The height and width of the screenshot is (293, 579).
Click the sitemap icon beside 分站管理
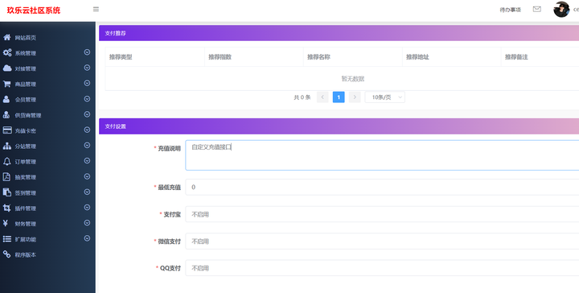pos(7,146)
